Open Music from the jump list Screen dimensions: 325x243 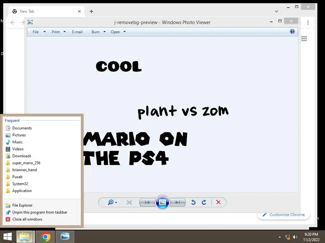coord(42,142)
